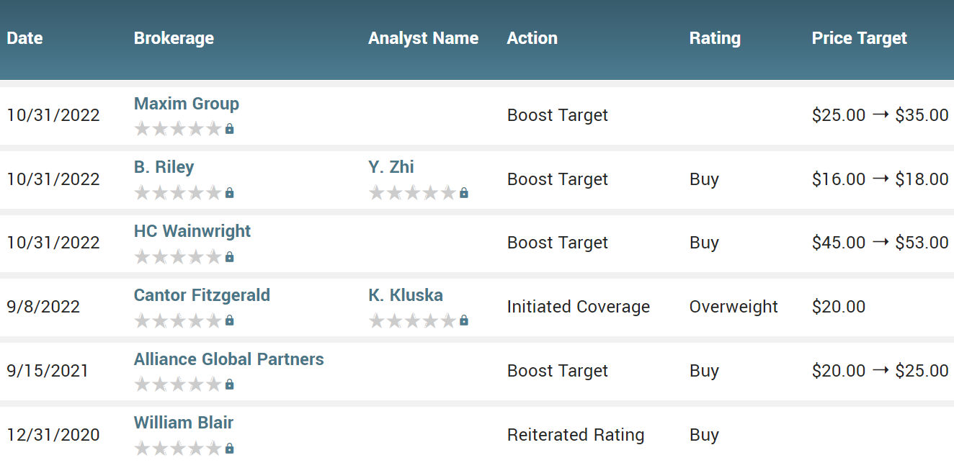
Task: Click the lock icon under B. Riley
Action: pos(229,193)
